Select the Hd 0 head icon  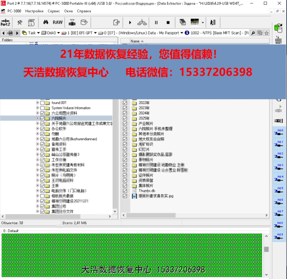tap(279, 132)
